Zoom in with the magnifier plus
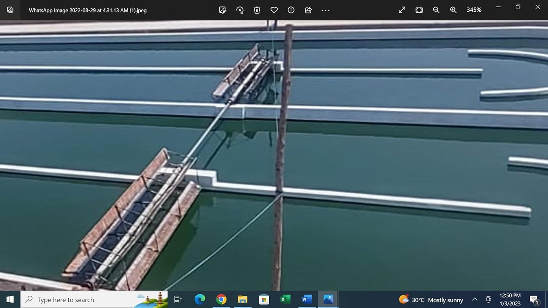 tap(453, 10)
